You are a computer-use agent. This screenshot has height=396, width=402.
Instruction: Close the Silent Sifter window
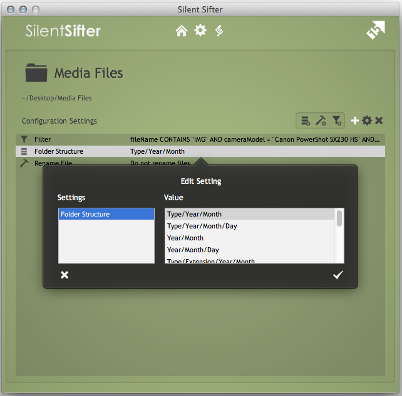11,9
